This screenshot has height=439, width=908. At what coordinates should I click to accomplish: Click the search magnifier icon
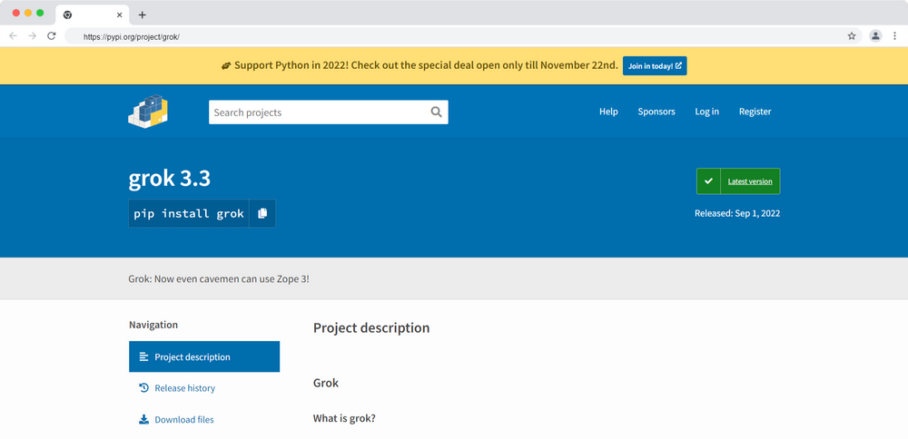436,112
